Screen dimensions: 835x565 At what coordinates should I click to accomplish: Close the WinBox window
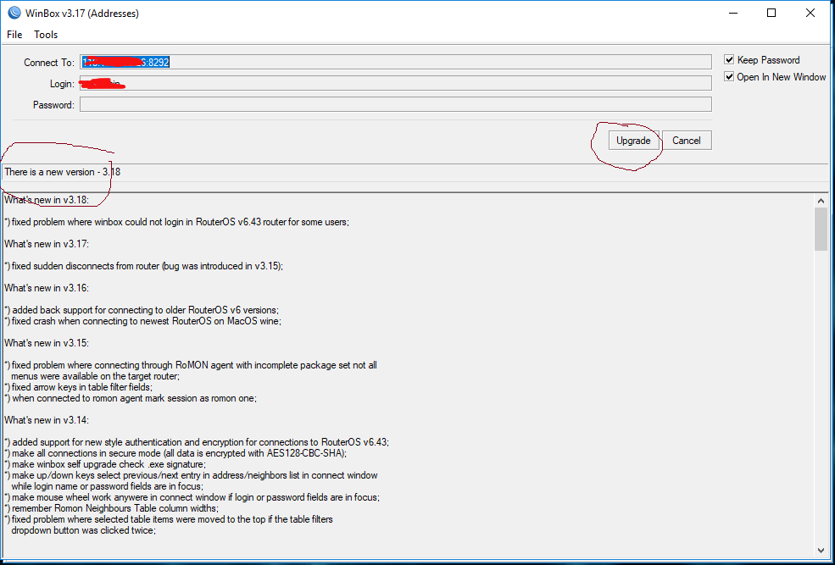(810, 13)
